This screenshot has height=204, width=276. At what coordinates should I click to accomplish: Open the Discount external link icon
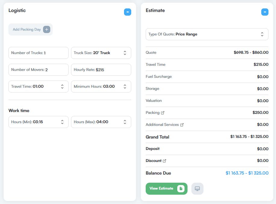coord(164,161)
